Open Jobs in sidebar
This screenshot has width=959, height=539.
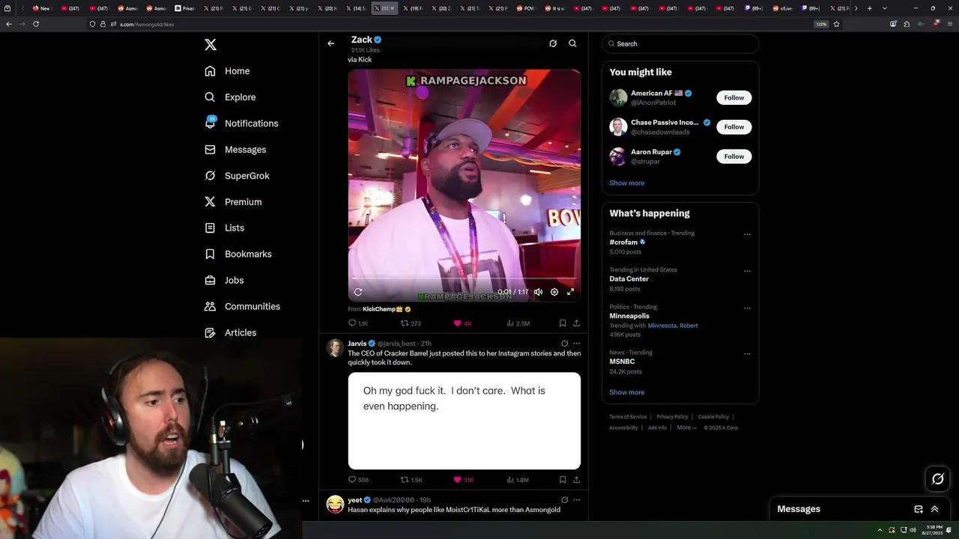click(x=224, y=280)
